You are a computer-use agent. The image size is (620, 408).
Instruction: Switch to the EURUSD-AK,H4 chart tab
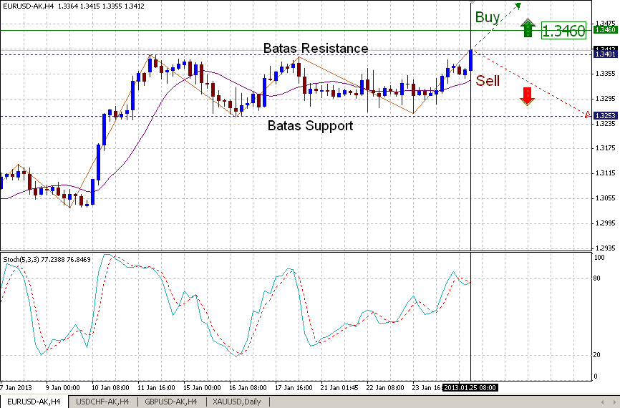click(34, 402)
